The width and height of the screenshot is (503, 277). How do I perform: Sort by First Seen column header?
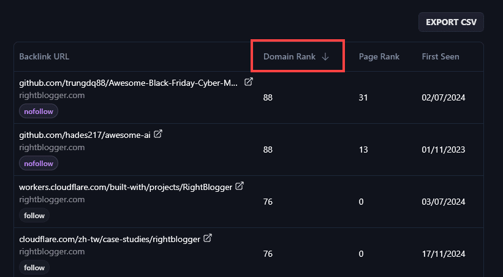[x=441, y=57]
